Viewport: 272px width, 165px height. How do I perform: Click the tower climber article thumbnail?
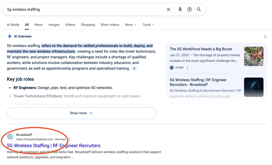254,56
